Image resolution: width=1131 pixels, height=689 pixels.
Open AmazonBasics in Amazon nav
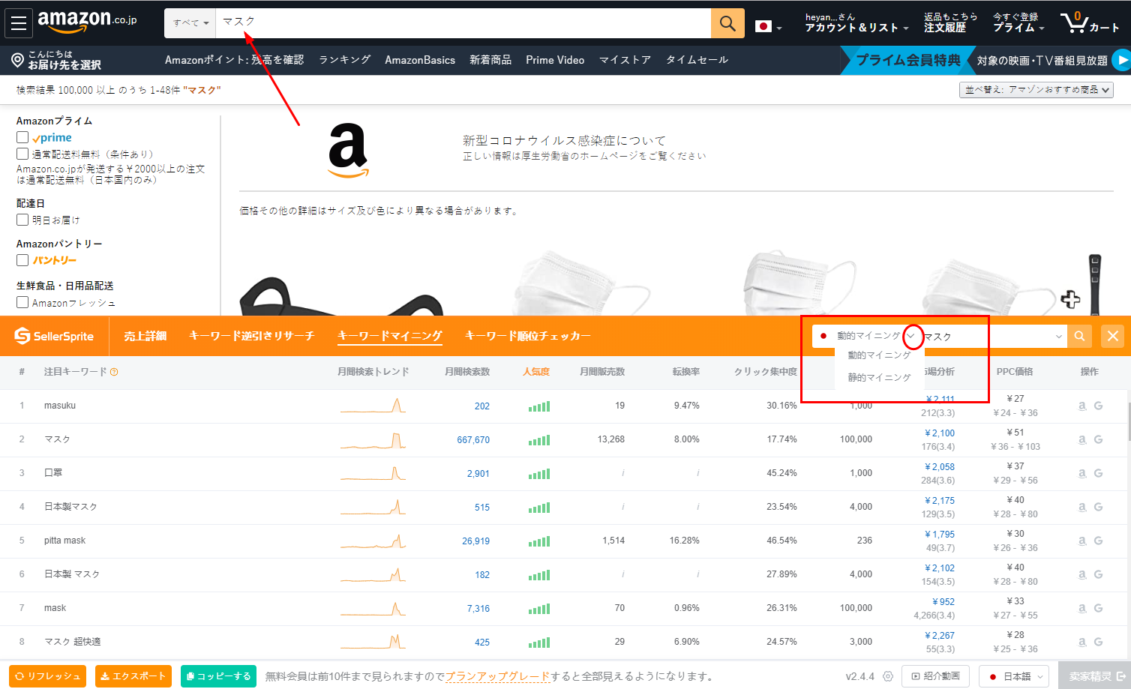420,60
